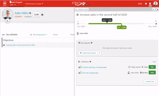
Task: Click João Hélio avatar in Hire row
Action: [x=129, y=73]
